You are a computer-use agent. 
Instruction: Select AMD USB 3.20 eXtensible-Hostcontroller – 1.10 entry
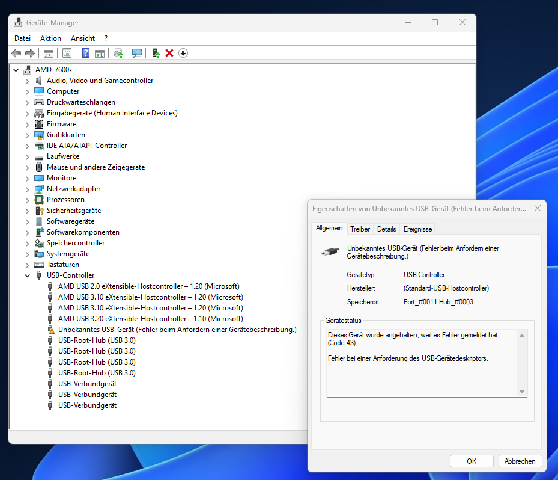point(151,319)
